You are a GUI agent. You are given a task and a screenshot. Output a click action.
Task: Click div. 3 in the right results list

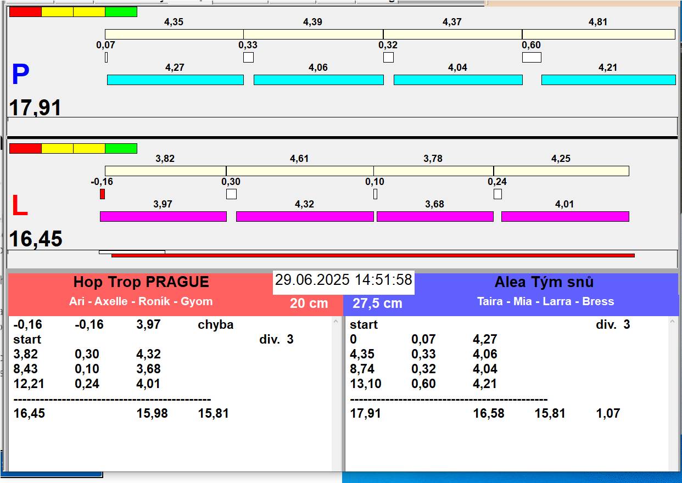pyautogui.click(x=613, y=324)
